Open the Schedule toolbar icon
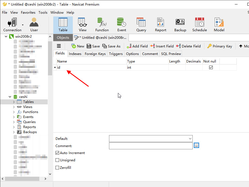 [200, 25]
